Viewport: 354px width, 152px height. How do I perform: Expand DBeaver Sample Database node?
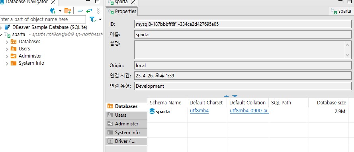coord(1,28)
